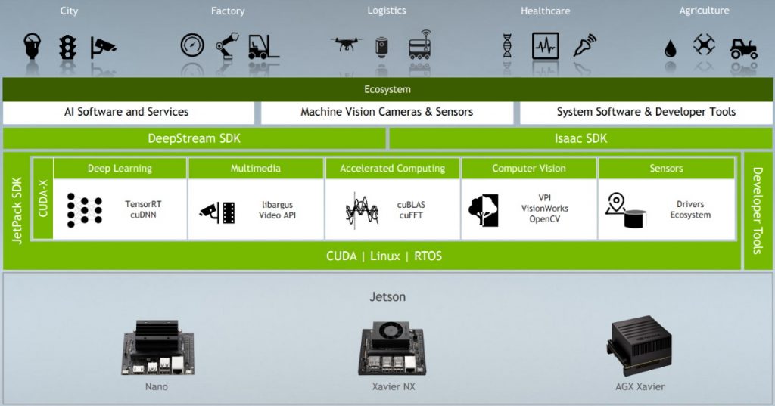Image resolution: width=775 pixels, height=406 pixels.
Task: Click the security camera icon under City
Action: coord(104,48)
